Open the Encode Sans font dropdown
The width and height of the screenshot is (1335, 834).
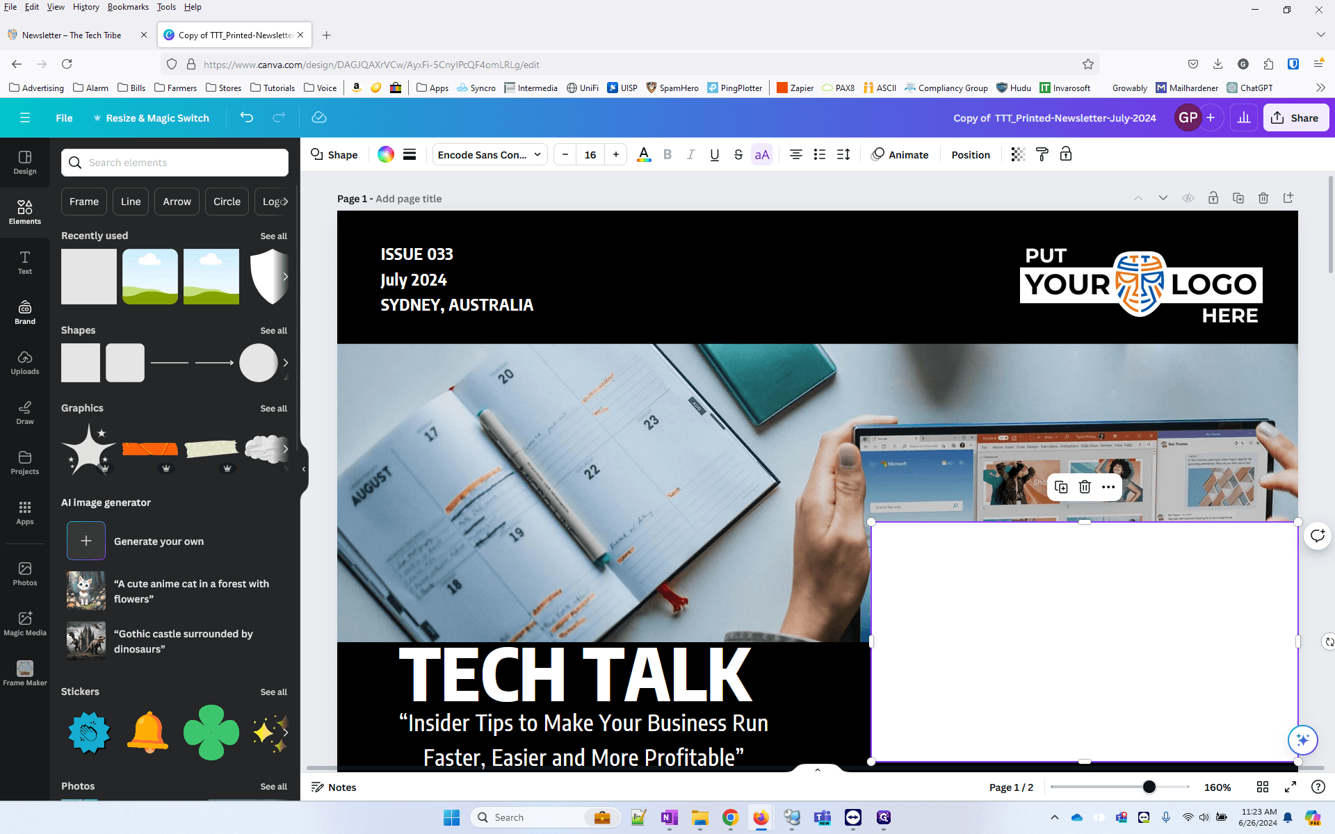(489, 155)
